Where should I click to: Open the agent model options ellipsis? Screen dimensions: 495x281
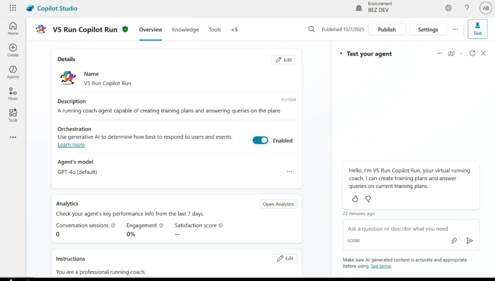tap(289, 172)
